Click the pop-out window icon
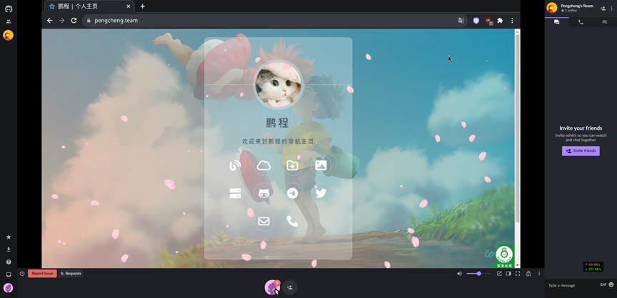This screenshot has height=298, width=617. [x=499, y=273]
